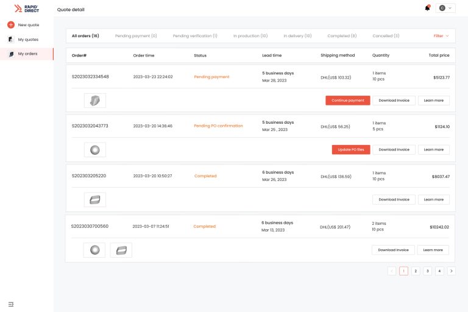The height and width of the screenshot is (312, 468).
Task: Collapse the sidebar with the bottom menu icon
Action: point(11,304)
